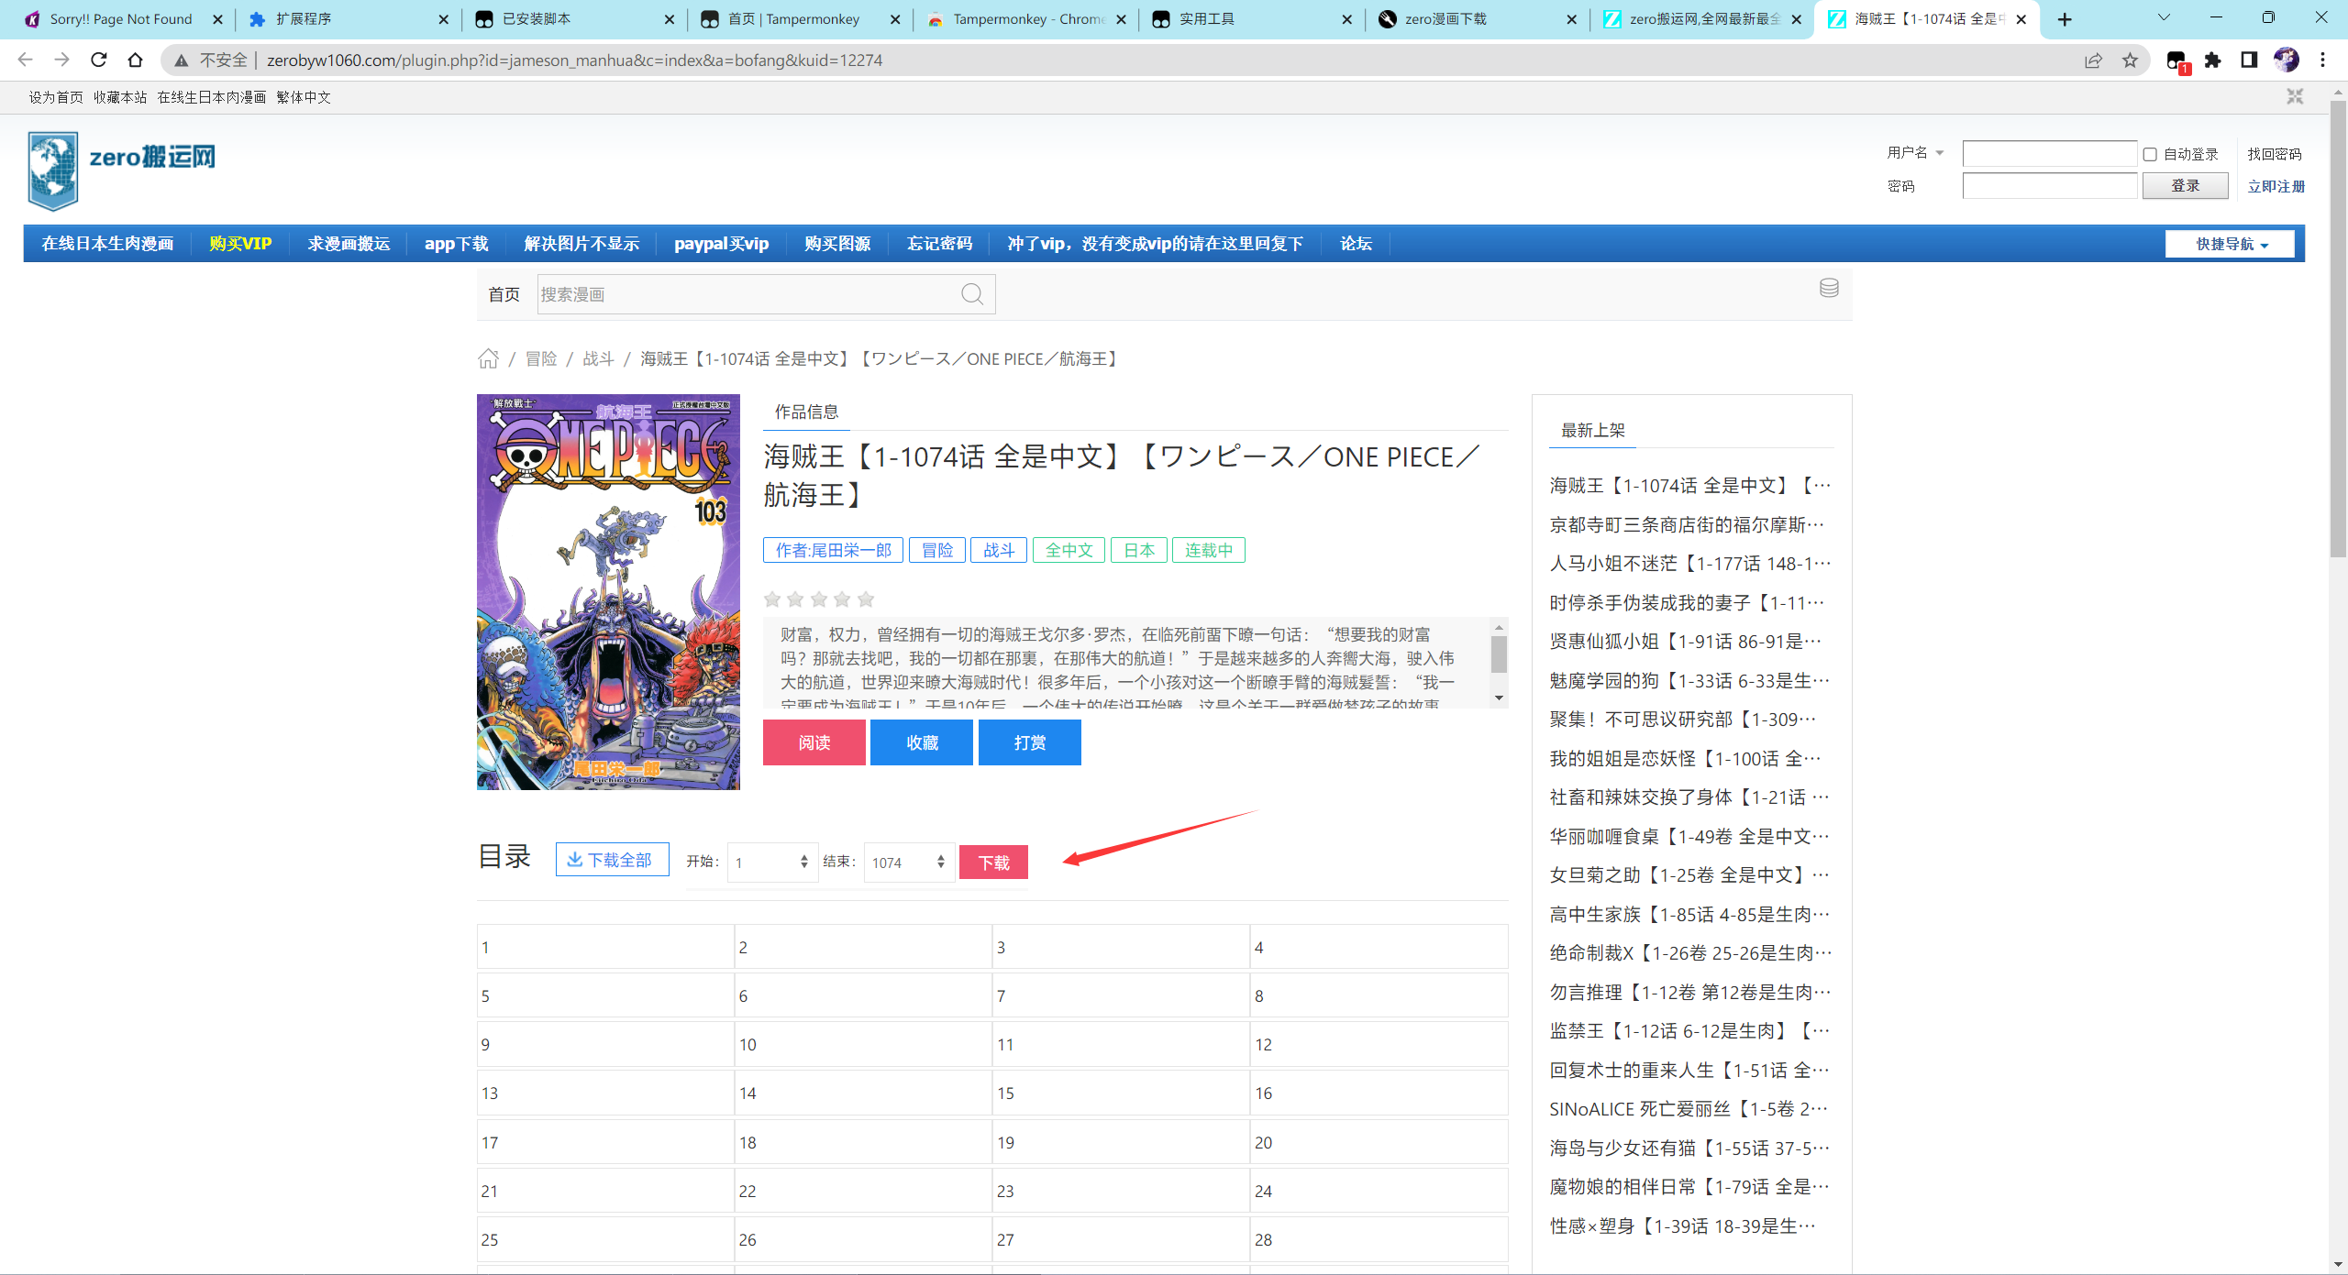Open the 论坛 menu item
2348x1275 pixels.
point(1356,244)
